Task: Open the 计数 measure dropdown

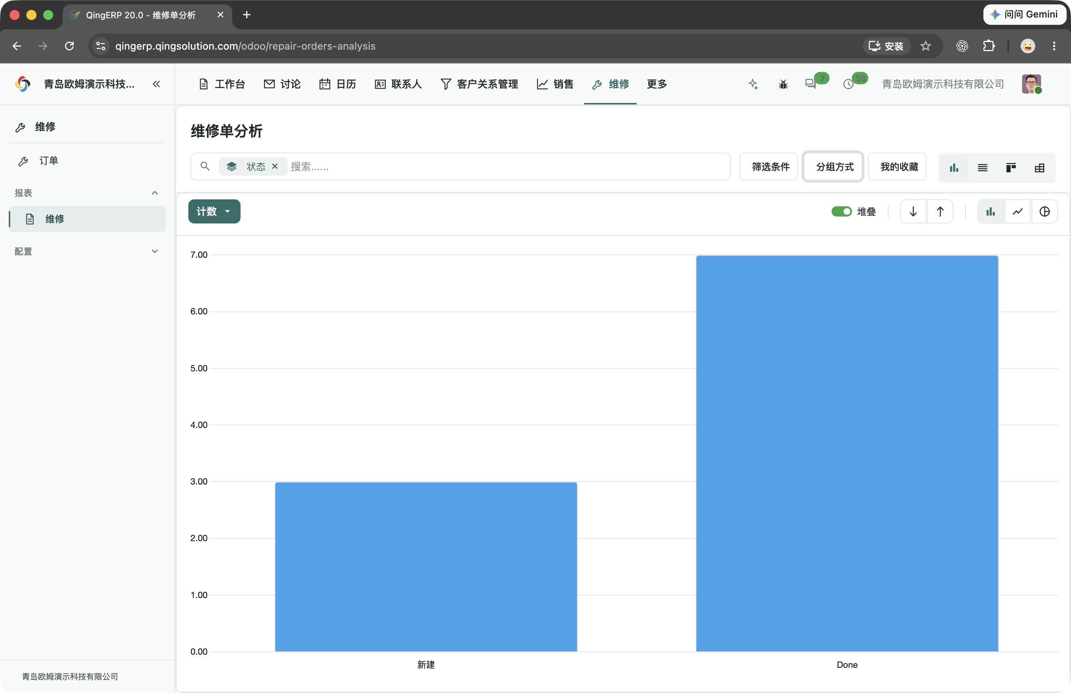Action: coord(214,211)
